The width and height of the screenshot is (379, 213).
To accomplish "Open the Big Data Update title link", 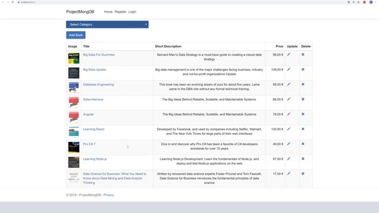I will (x=95, y=70).
